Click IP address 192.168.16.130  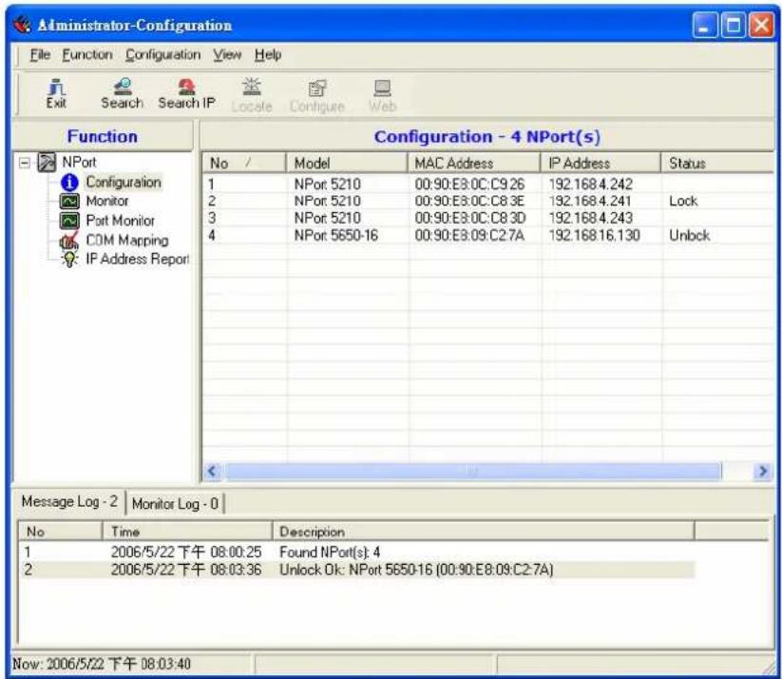click(594, 235)
